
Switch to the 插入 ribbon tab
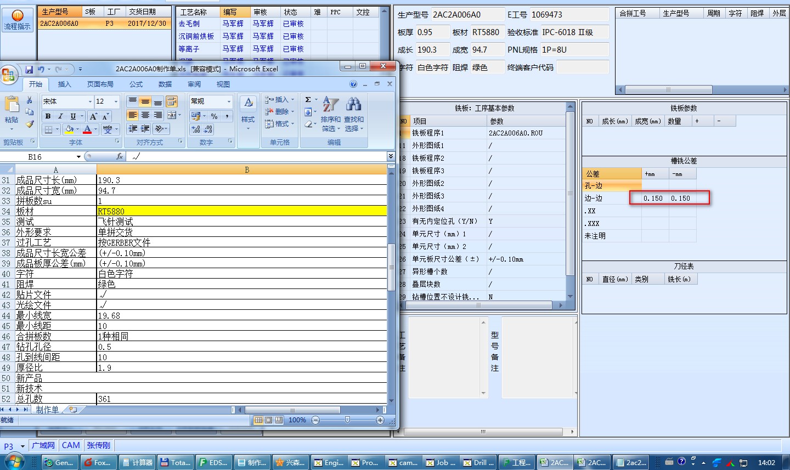click(x=65, y=84)
